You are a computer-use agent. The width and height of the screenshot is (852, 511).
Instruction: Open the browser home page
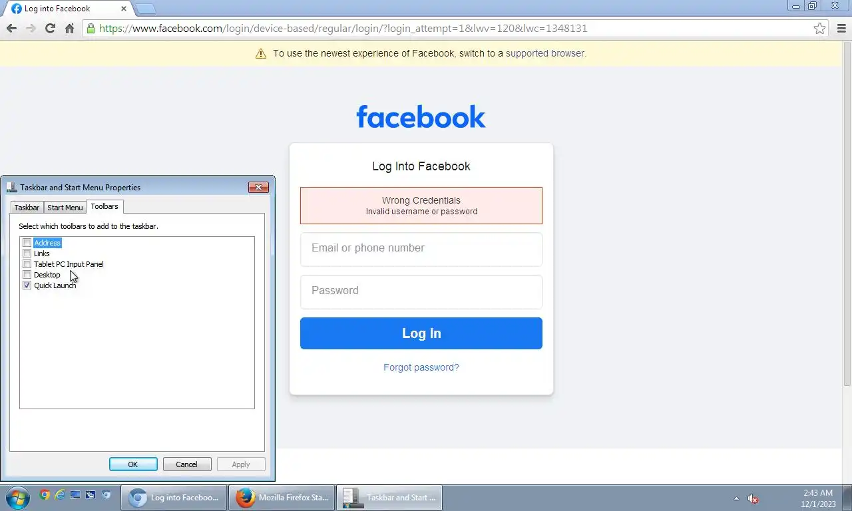69,28
